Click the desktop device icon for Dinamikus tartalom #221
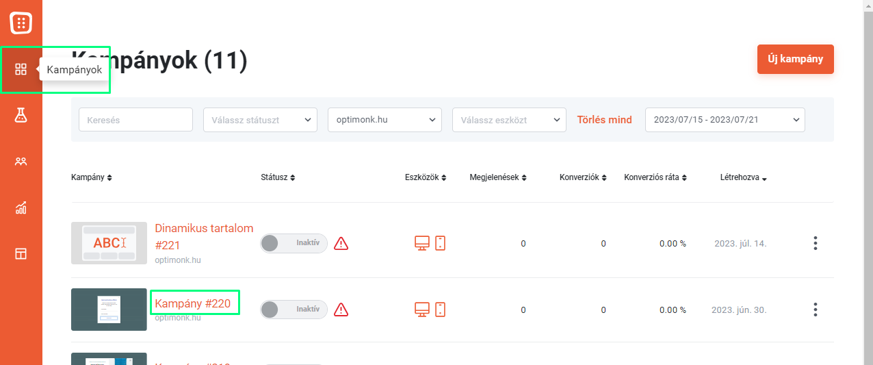The image size is (873, 365). pyautogui.click(x=422, y=243)
